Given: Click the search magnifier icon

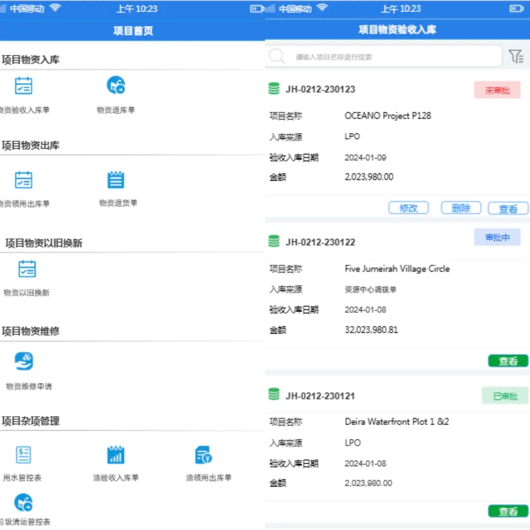Looking at the screenshot, I should coord(277,56).
